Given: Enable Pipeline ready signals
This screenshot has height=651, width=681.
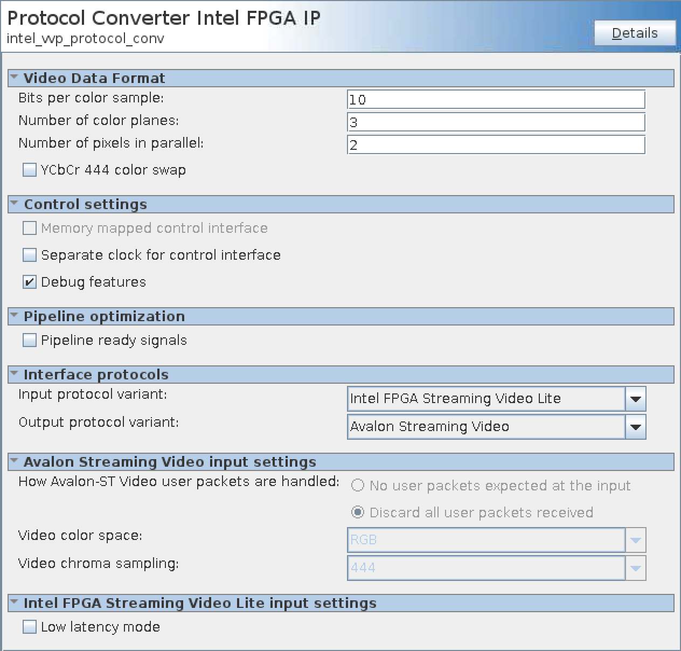Looking at the screenshot, I should coord(30,340).
